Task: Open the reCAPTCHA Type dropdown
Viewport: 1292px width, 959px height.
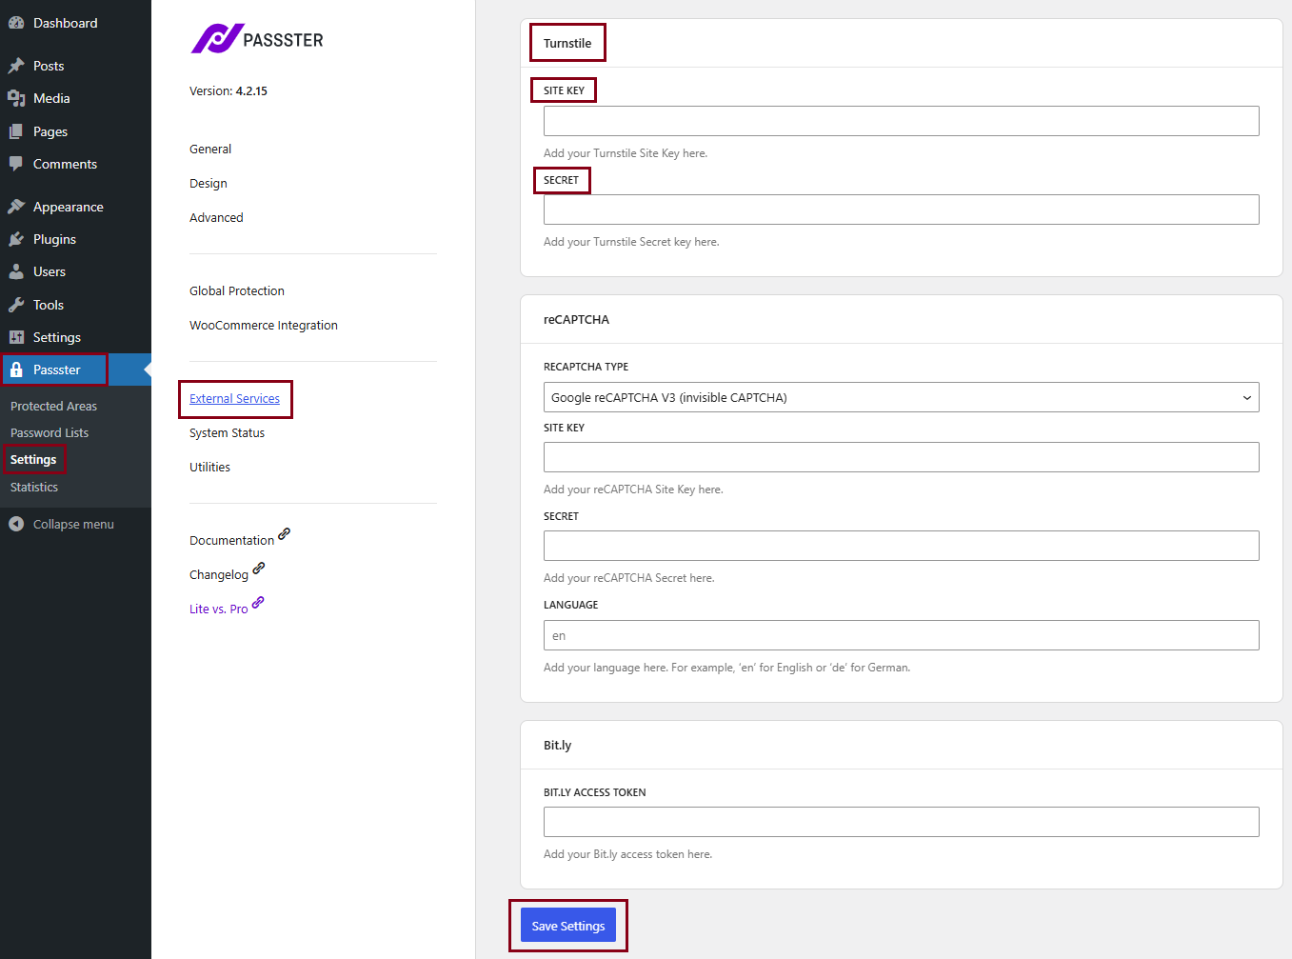Action: [900, 397]
